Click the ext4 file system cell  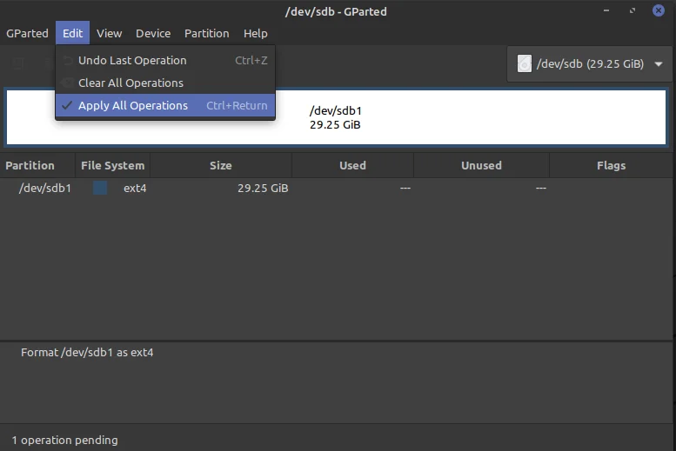[135, 189]
